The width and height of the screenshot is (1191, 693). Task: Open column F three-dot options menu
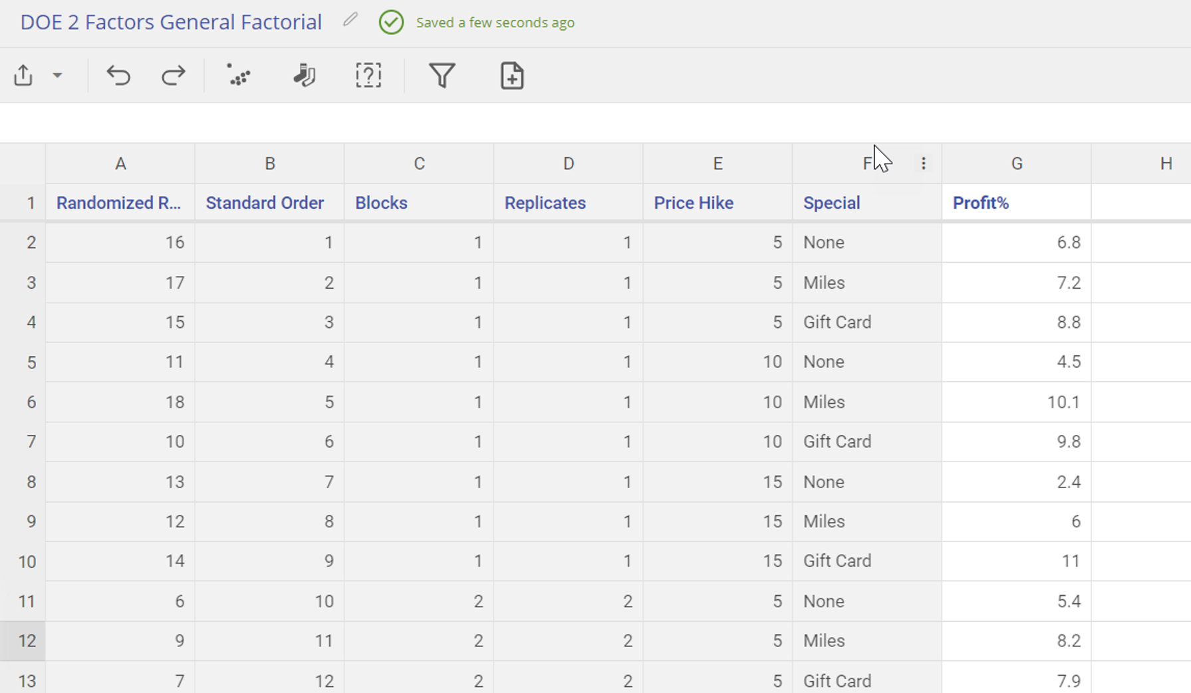pos(923,164)
